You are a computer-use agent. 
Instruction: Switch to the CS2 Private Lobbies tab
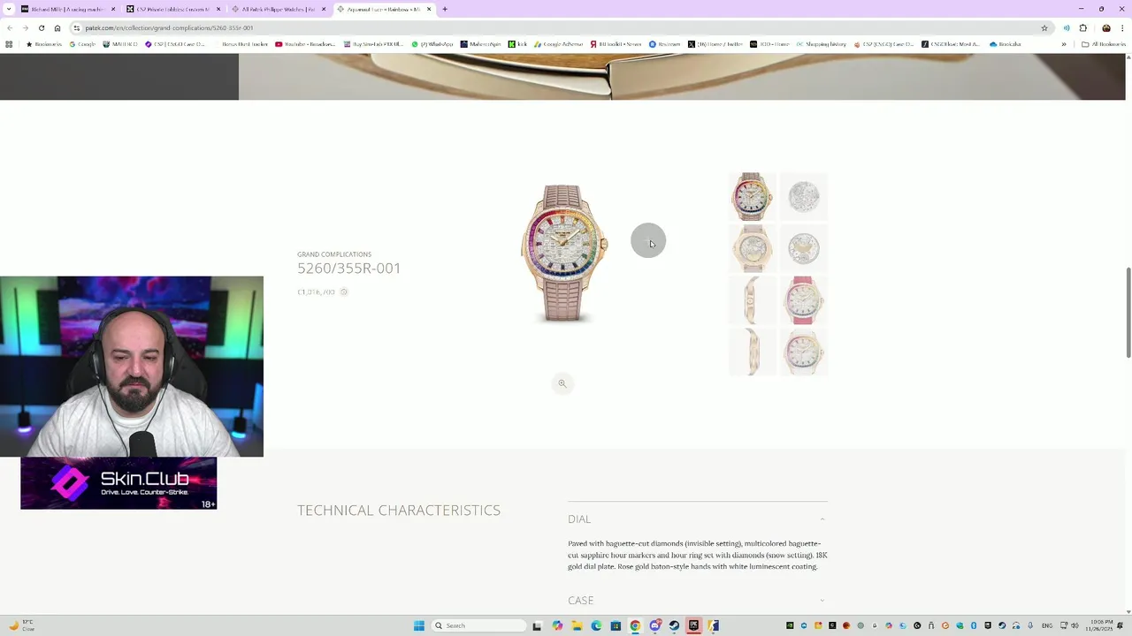pyautogui.click(x=172, y=9)
